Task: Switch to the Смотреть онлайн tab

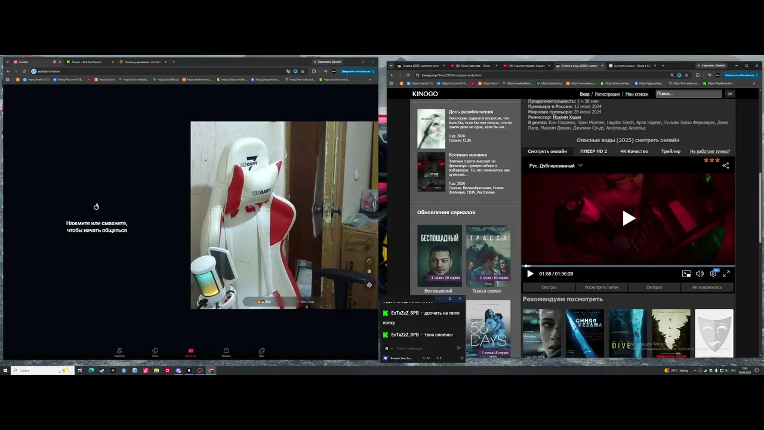Action: tap(547, 151)
